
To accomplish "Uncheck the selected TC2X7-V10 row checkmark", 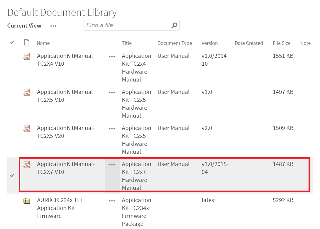I will [x=12, y=176].
